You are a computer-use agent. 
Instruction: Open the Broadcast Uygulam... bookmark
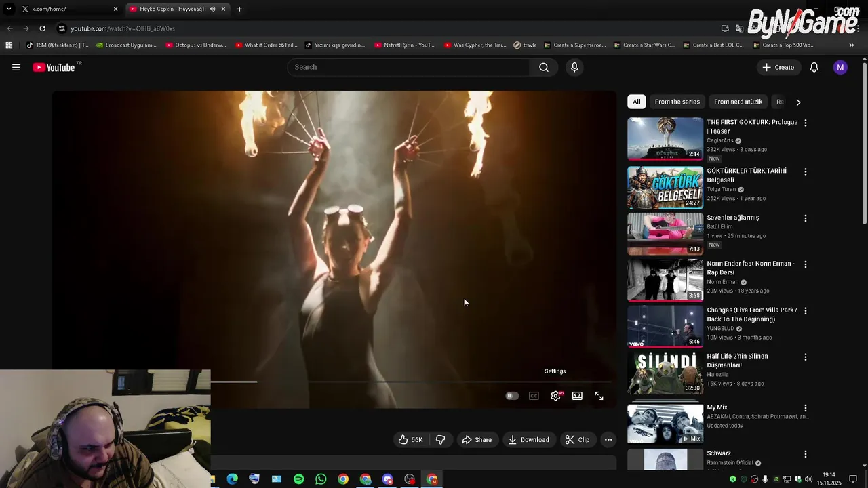[x=127, y=45]
